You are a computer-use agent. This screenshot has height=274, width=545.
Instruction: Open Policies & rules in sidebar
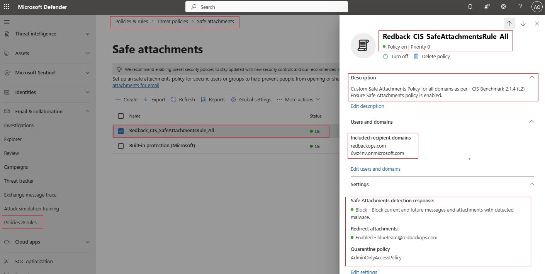point(20,223)
